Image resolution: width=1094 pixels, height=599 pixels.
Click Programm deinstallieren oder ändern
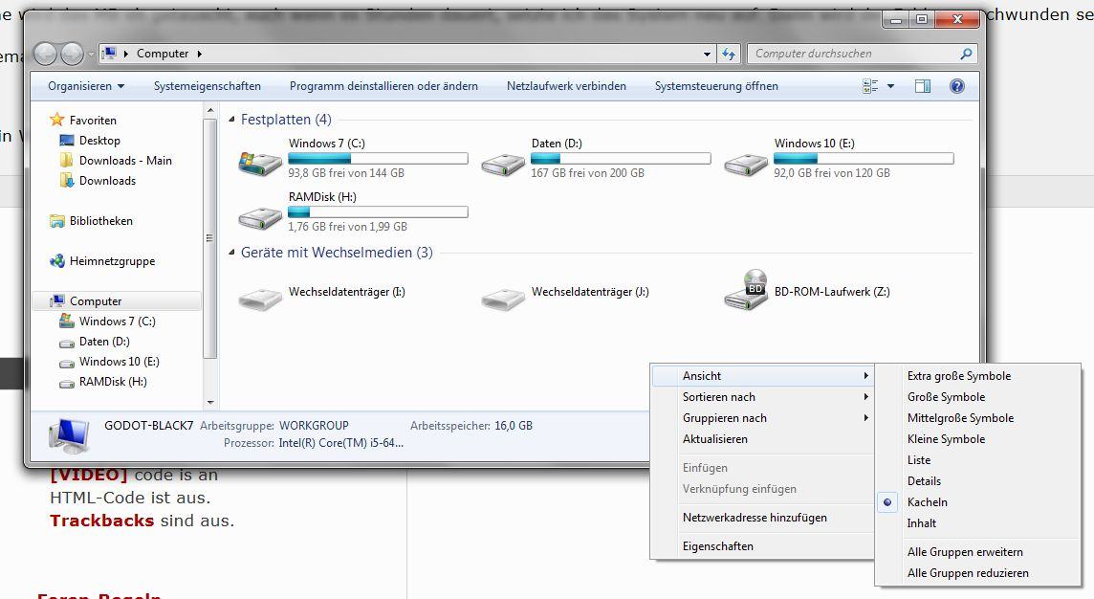tap(383, 86)
